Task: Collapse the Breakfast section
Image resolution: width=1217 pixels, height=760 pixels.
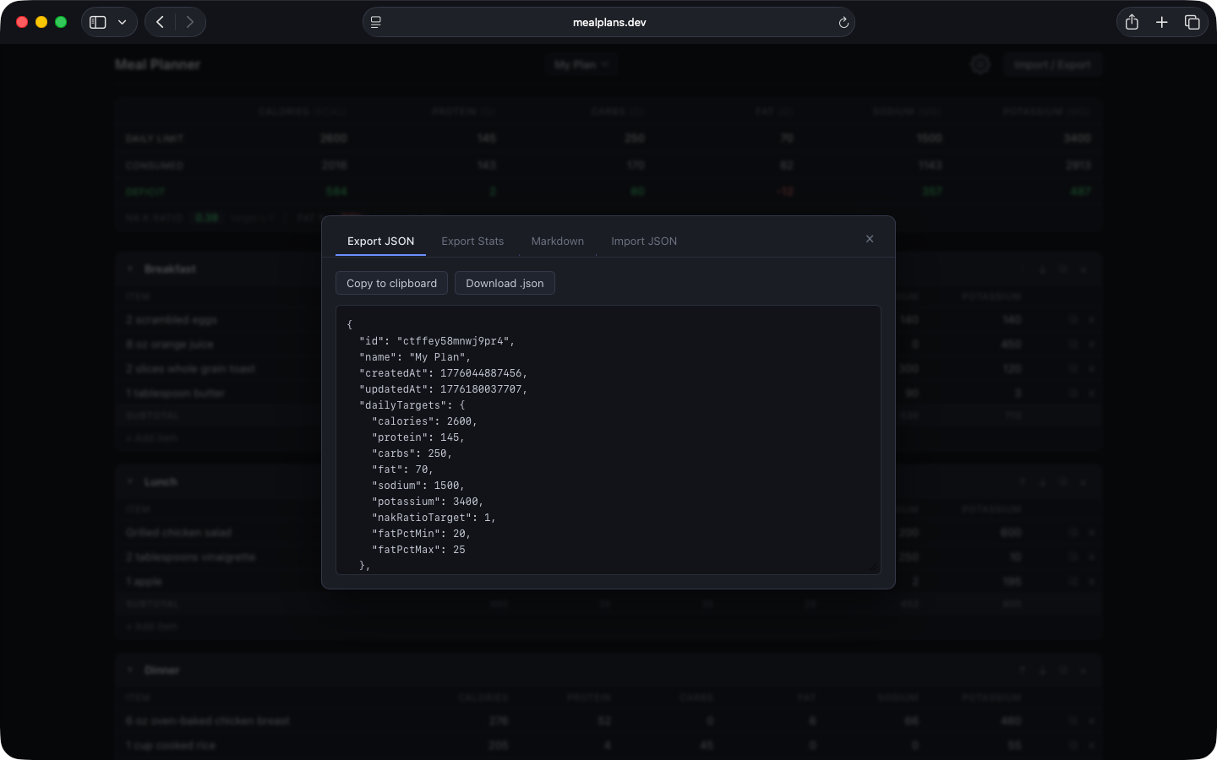Action: click(x=130, y=269)
